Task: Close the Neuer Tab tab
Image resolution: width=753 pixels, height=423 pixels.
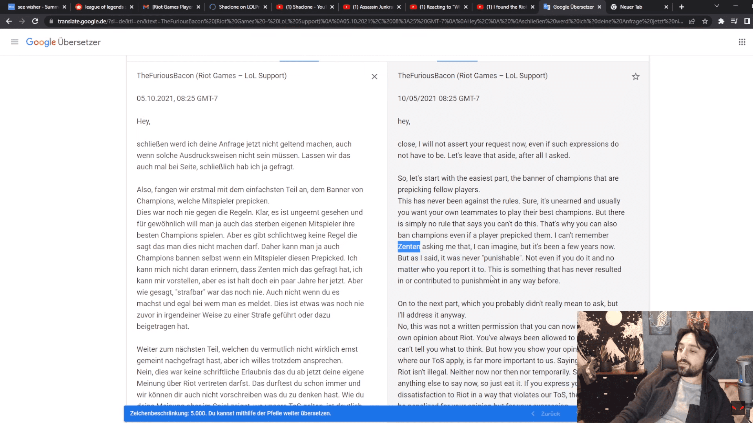Action: pos(666,7)
